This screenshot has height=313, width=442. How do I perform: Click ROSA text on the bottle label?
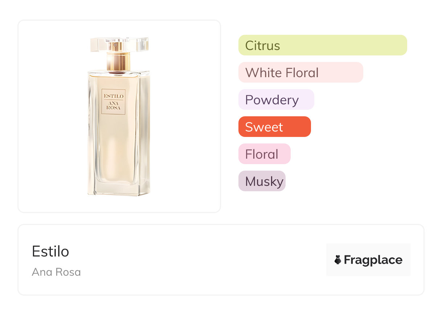pyautogui.click(x=114, y=108)
